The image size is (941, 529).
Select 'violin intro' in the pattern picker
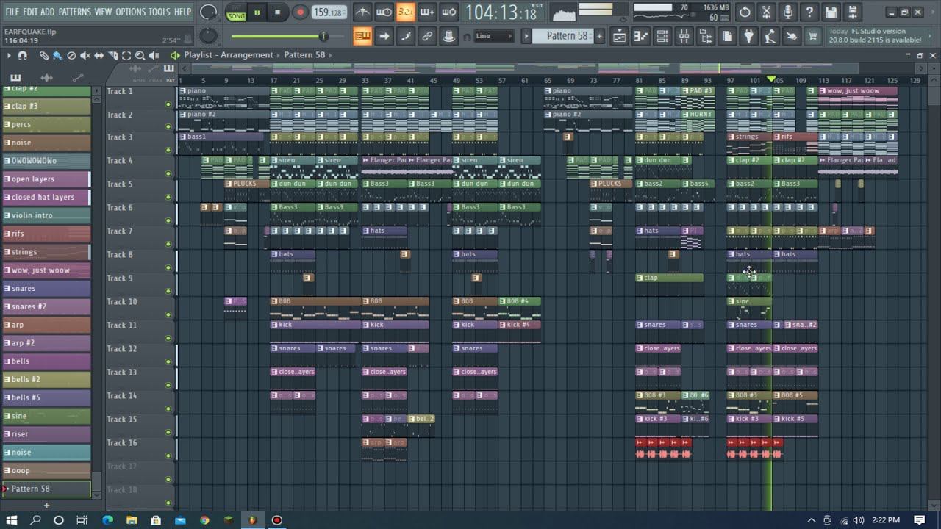[x=46, y=215]
